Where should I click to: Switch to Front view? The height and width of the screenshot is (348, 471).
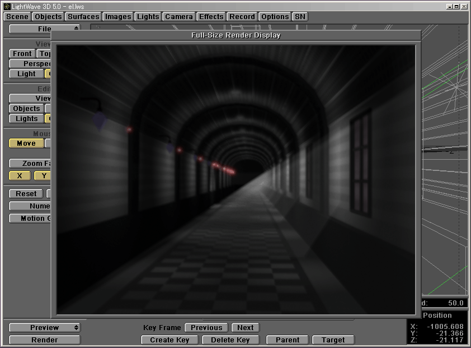[22, 54]
